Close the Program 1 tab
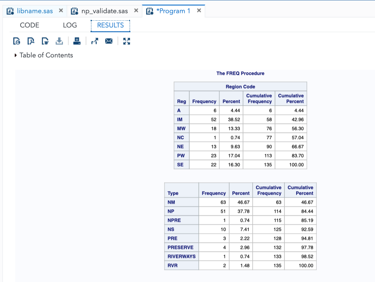 click(x=199, y=11)
